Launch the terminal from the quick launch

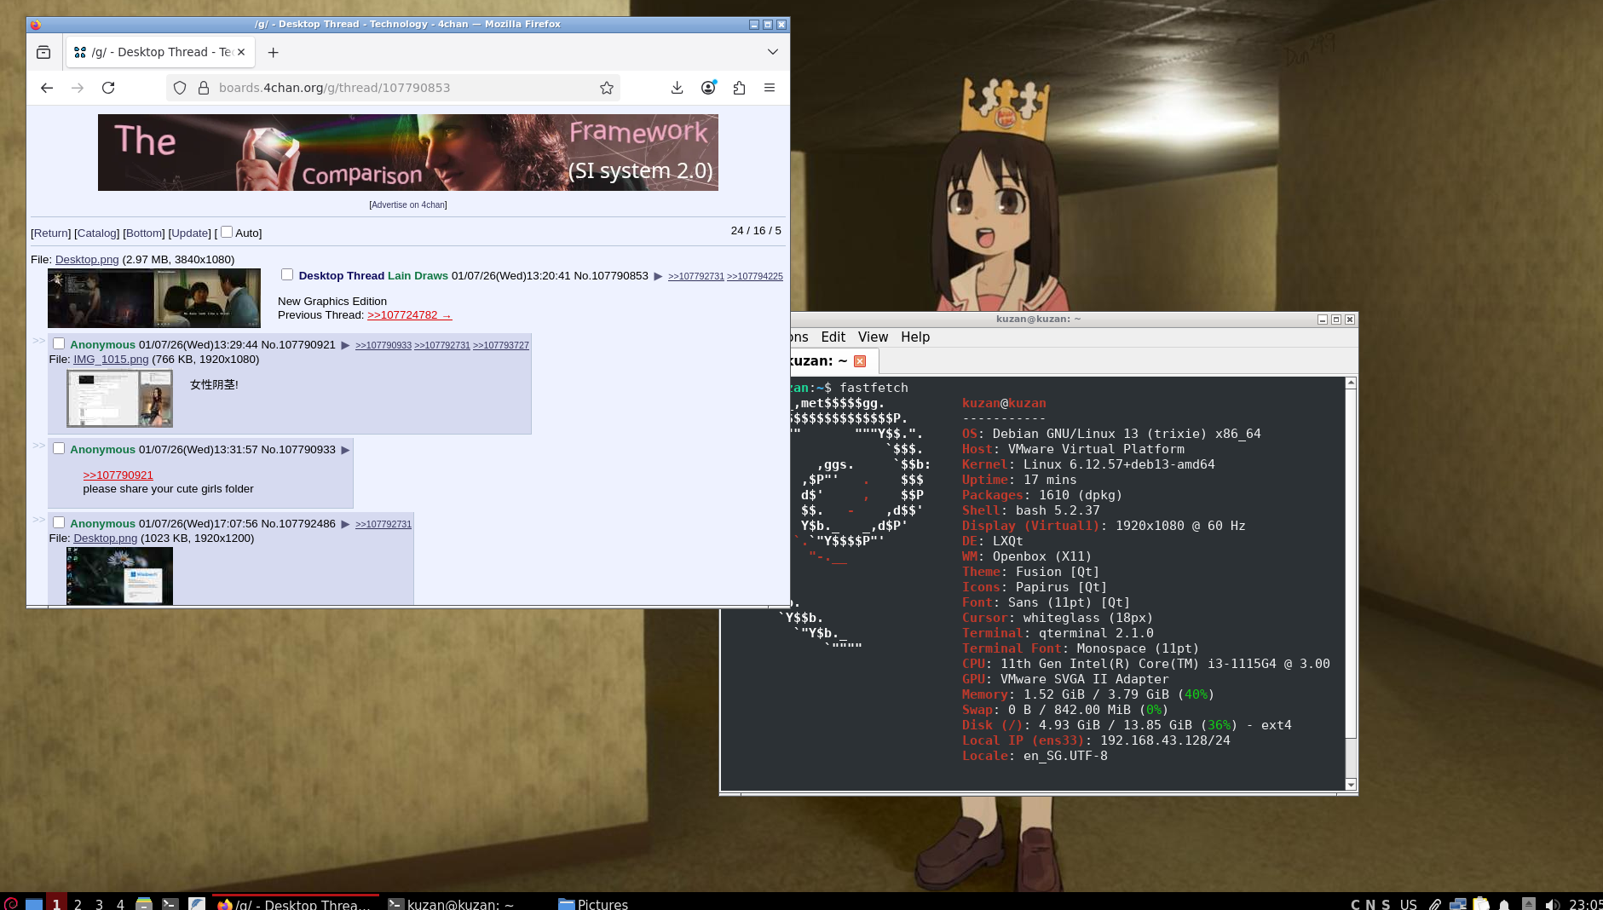click(x=170, y=903)
